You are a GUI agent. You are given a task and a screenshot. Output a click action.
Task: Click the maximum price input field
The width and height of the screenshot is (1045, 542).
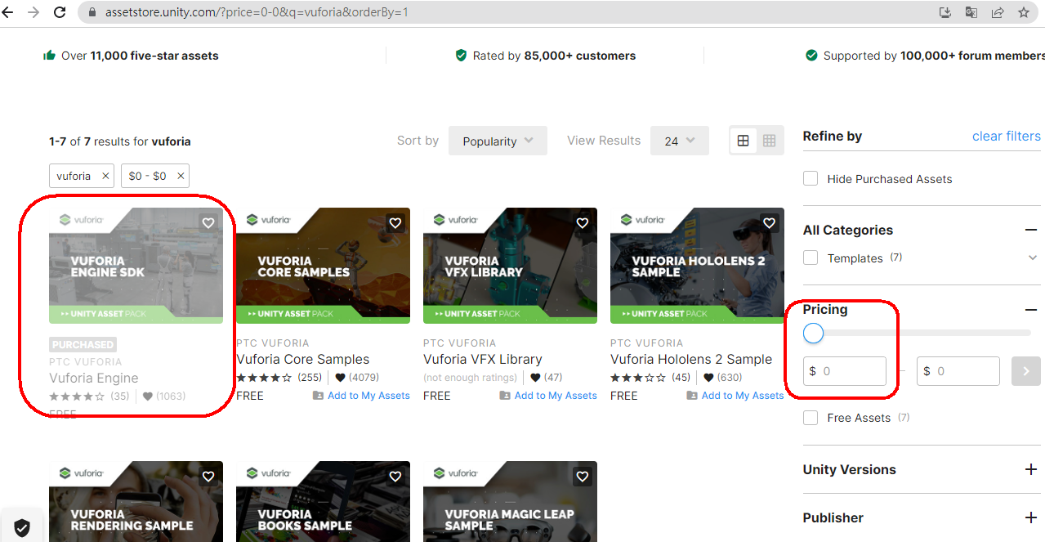(x=958, y=371)
